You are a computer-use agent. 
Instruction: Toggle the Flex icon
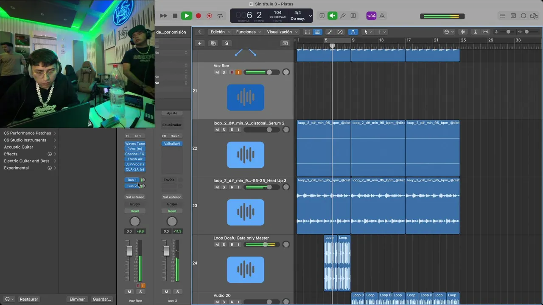340,32
